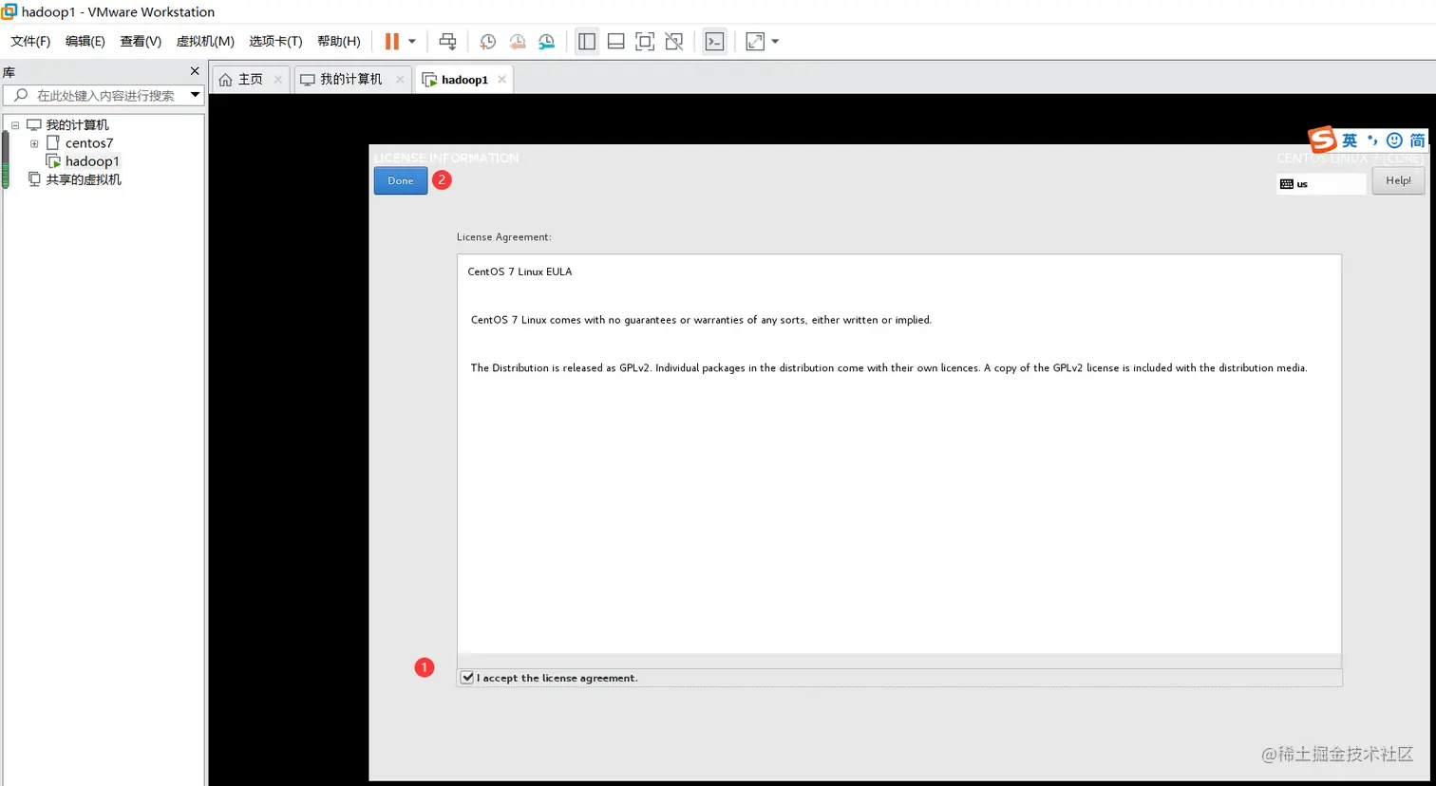Open the 文件(F) menu

[30, 42]
